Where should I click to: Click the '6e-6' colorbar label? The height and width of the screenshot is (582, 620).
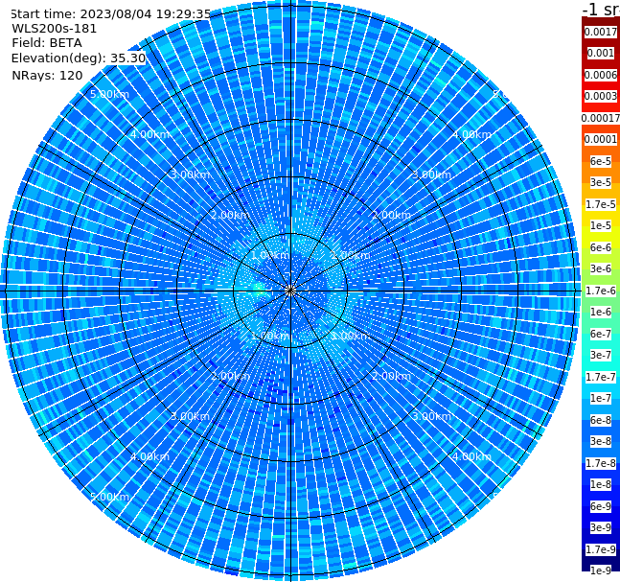pos(601,247)
